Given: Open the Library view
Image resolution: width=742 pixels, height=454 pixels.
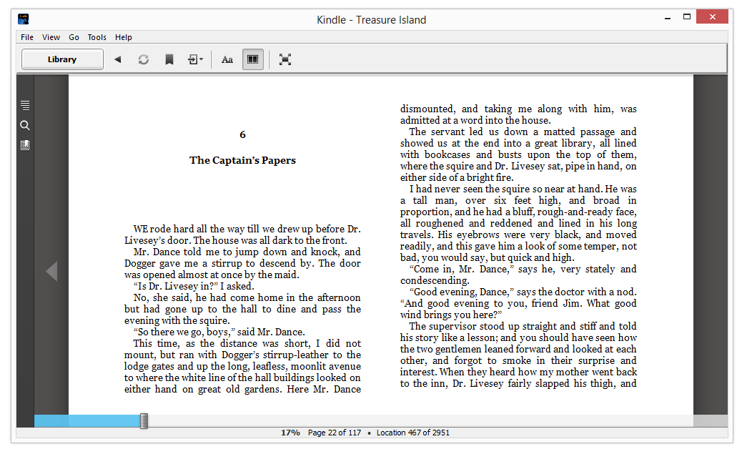Looking at the screenshot, I should (x=62, y=59).
